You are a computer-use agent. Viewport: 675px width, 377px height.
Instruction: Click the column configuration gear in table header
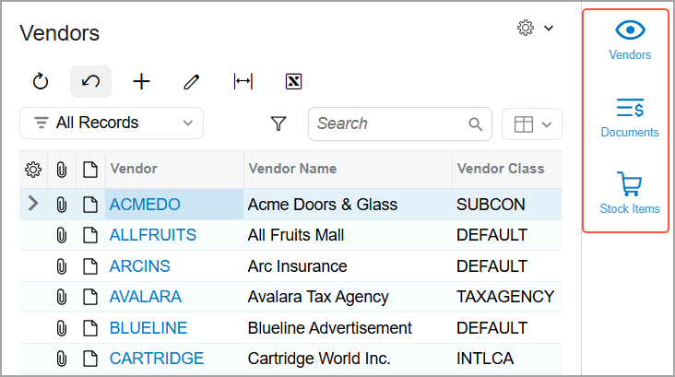(33, 170)
